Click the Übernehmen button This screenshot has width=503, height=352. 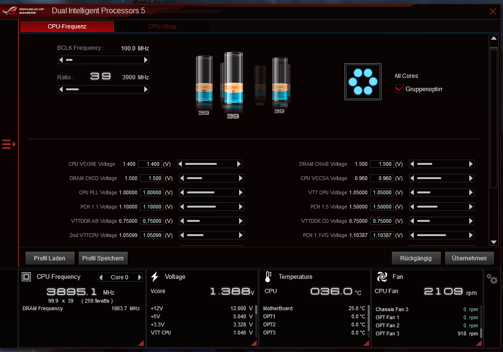click(469, 258)
